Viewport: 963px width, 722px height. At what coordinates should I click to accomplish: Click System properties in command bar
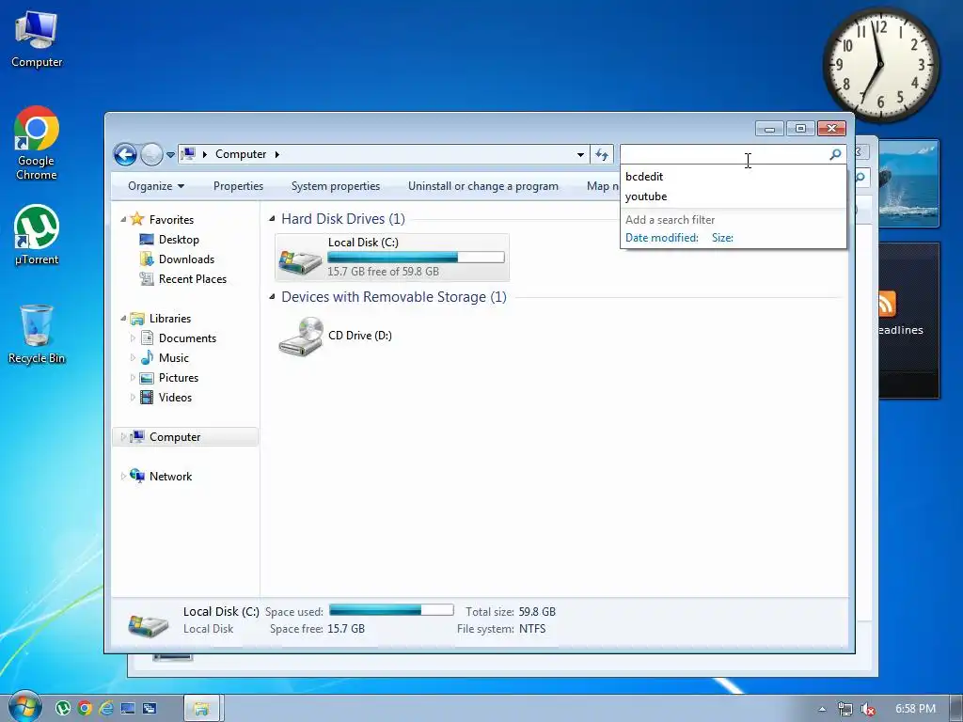[x=336, y=186]
